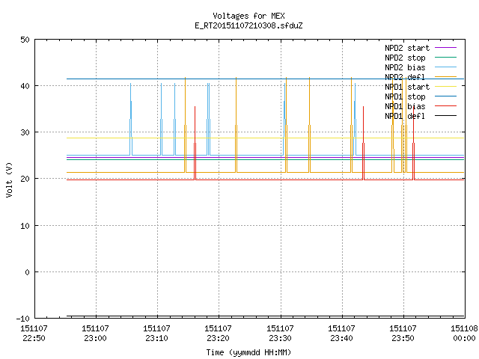Click the 'NPD2 defl' legend label
479x359 pixels.
405,77
